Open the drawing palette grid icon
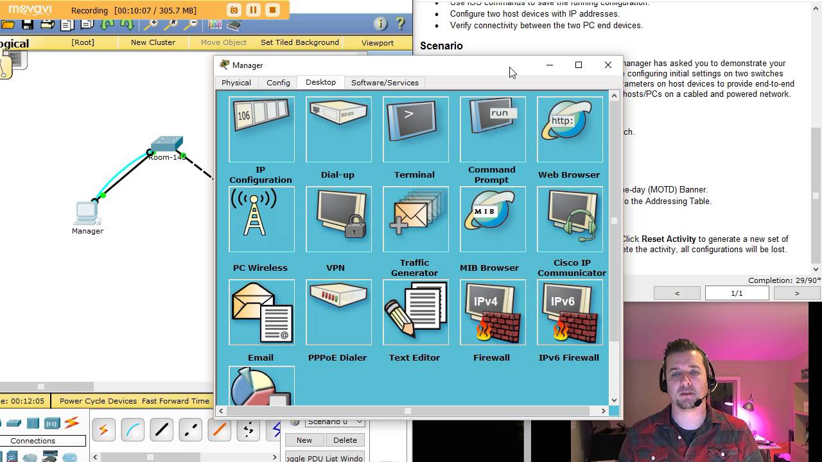 [215, 24]
